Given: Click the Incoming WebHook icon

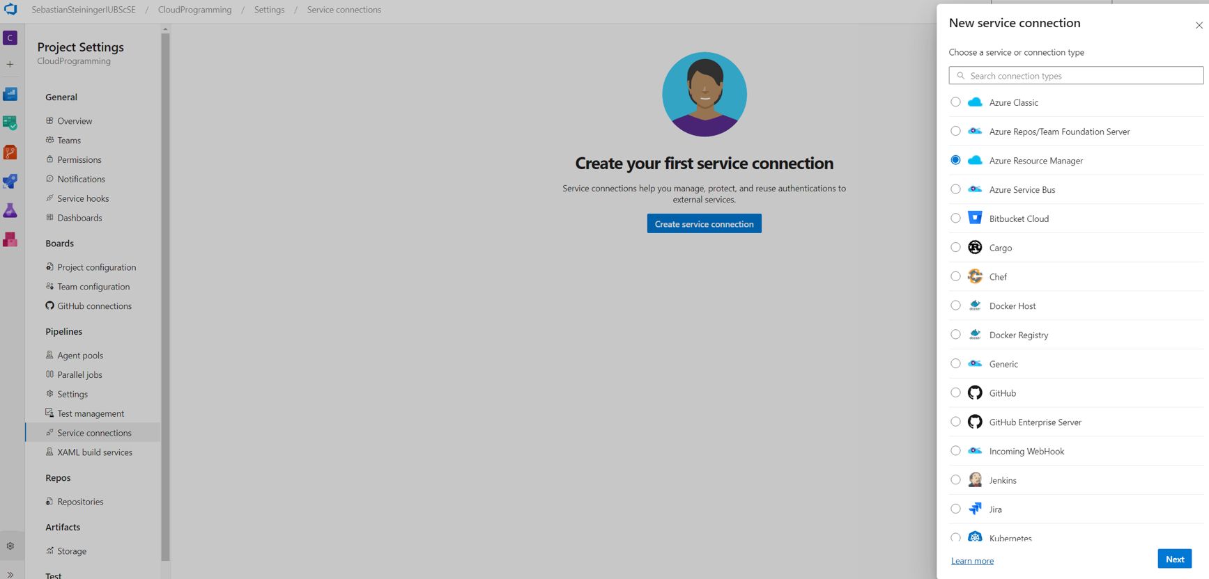Looking at the screenshot, I should point(975,451).
